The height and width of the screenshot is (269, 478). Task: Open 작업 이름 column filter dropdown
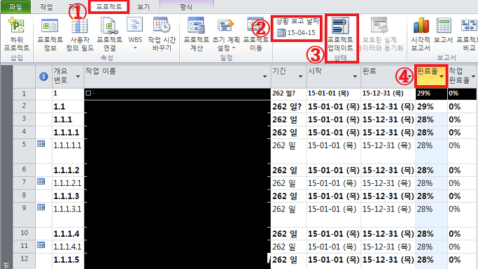click(x=265, y=76)
